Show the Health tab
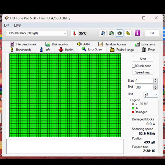The image size is (165, 165). (66, 50)
